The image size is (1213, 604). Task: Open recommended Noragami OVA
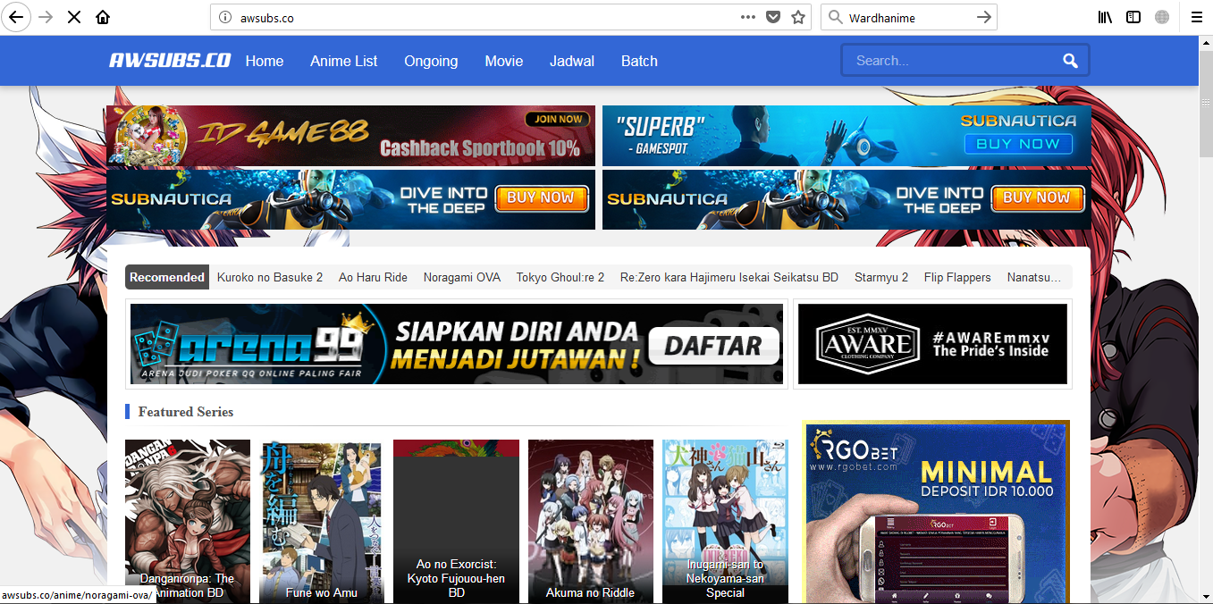462,277
